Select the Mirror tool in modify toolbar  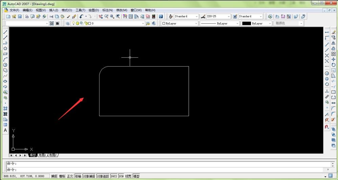click(333, 43)
